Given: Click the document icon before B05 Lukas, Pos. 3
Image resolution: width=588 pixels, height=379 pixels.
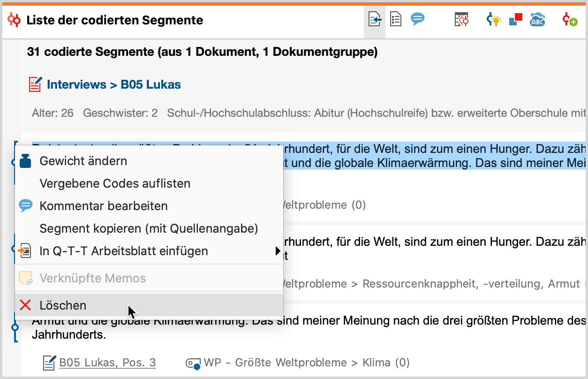Looking at the screenshot, I should (x=49, y=363).
